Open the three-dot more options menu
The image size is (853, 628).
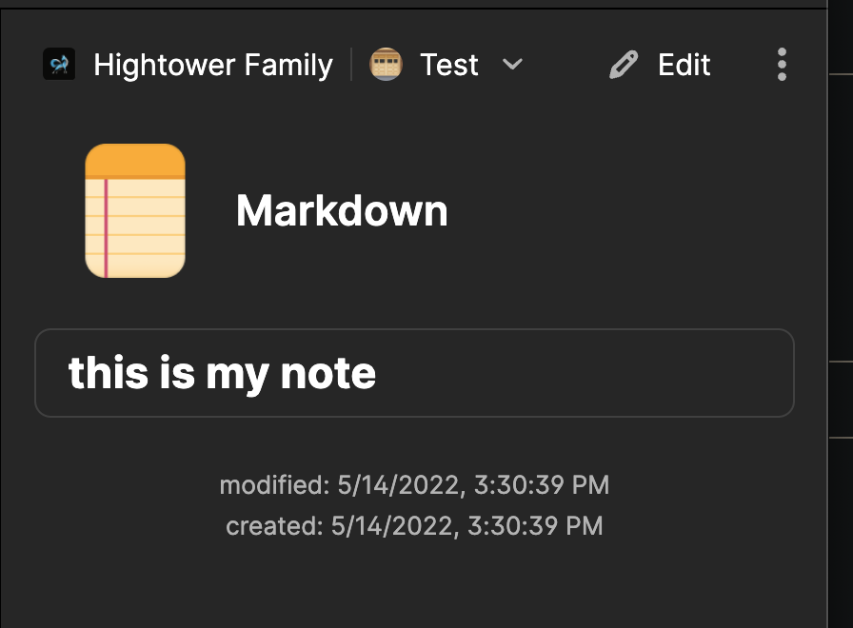(782, 65)
